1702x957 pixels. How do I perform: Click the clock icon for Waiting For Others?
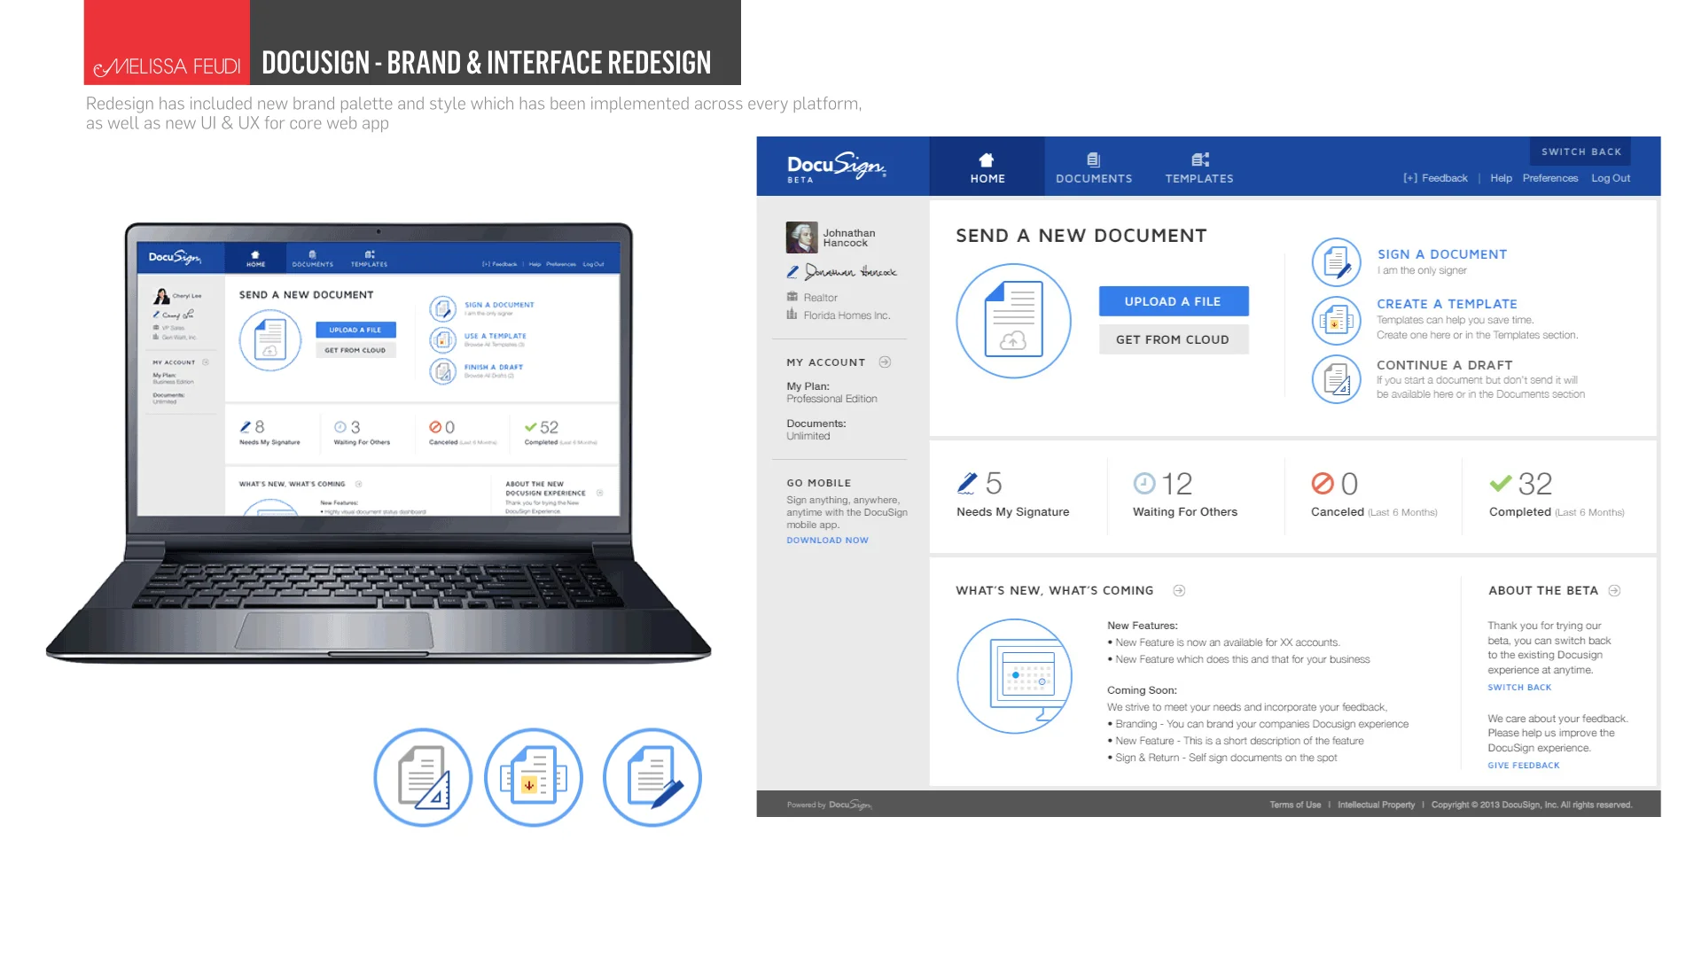pos(1144,483)
